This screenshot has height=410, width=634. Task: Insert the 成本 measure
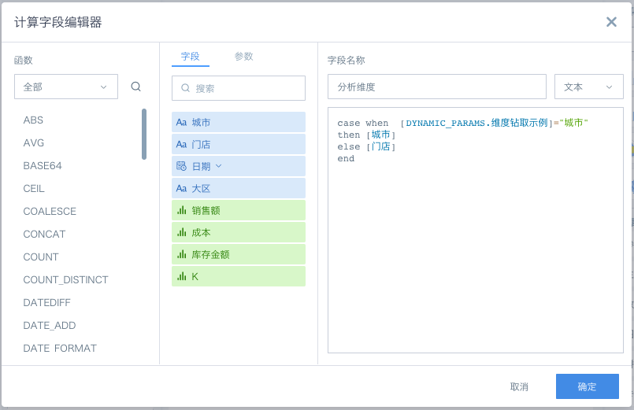pyautogui.click(x=239, y=232)
